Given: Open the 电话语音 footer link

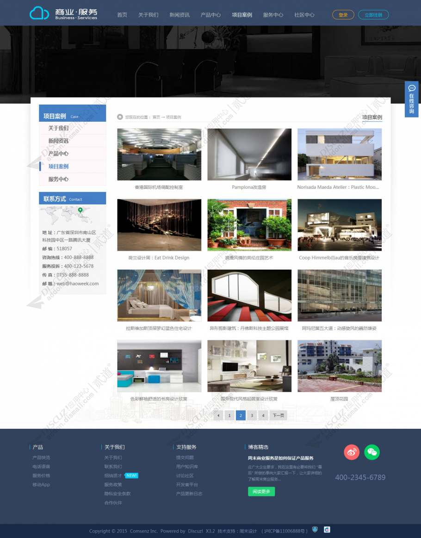Looking at the screenshot, I should pos(41,466).
